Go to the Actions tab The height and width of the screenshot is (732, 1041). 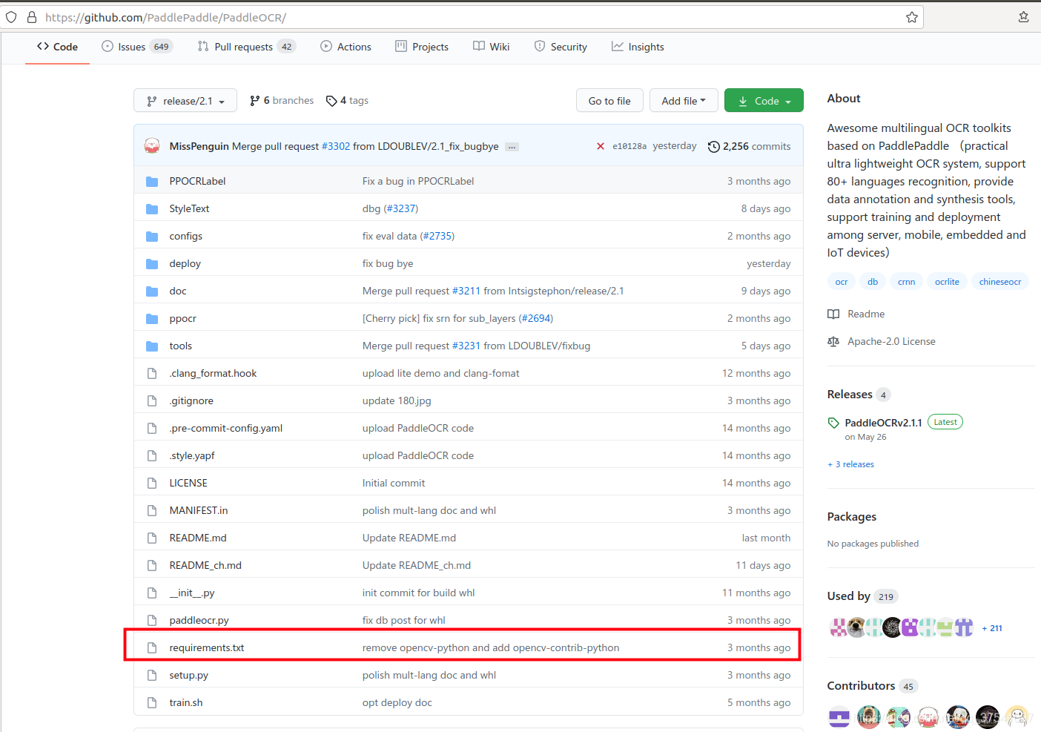click(x=346, y=47)
